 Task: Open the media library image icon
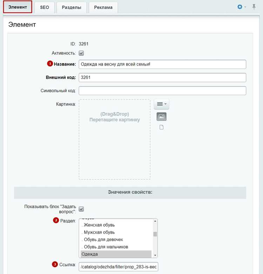[161, 117]
